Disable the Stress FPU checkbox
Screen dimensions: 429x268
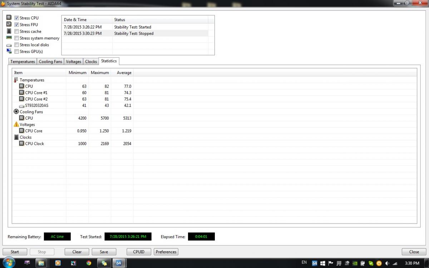pyautogui.click(x=16, y=25)
